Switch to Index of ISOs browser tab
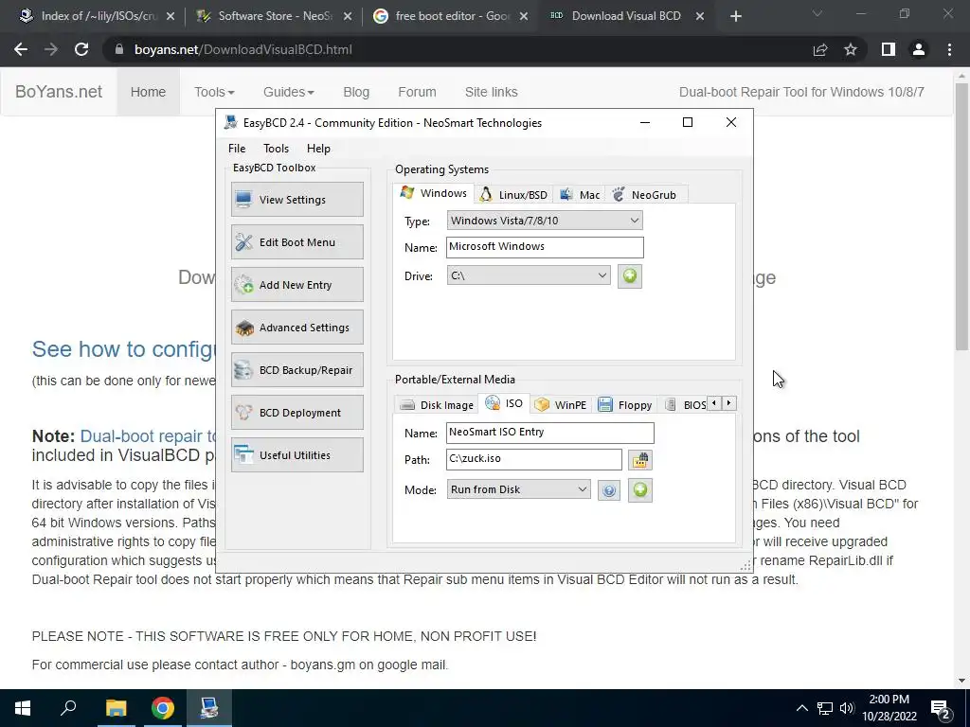The image size is (970, 727). (97, 16)
